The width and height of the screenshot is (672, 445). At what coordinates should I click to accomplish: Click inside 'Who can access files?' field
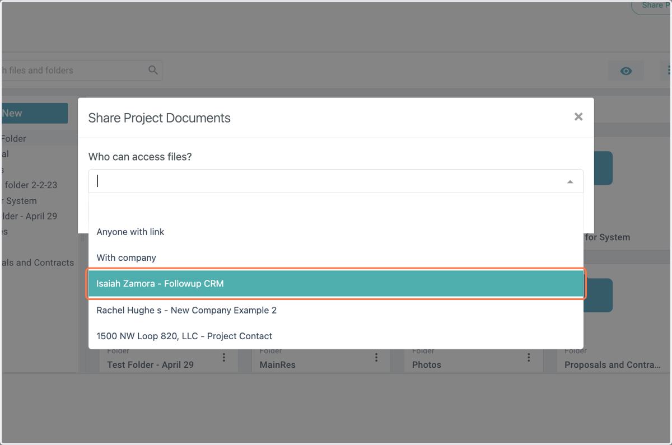click(x=336, y=181)
